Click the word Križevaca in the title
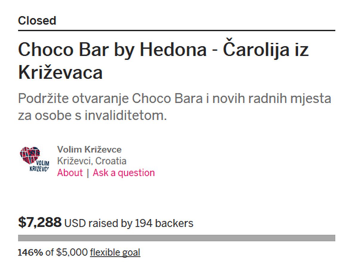This screenshot has height=277, width=358. pyautogui.click(x=60, y=73)
